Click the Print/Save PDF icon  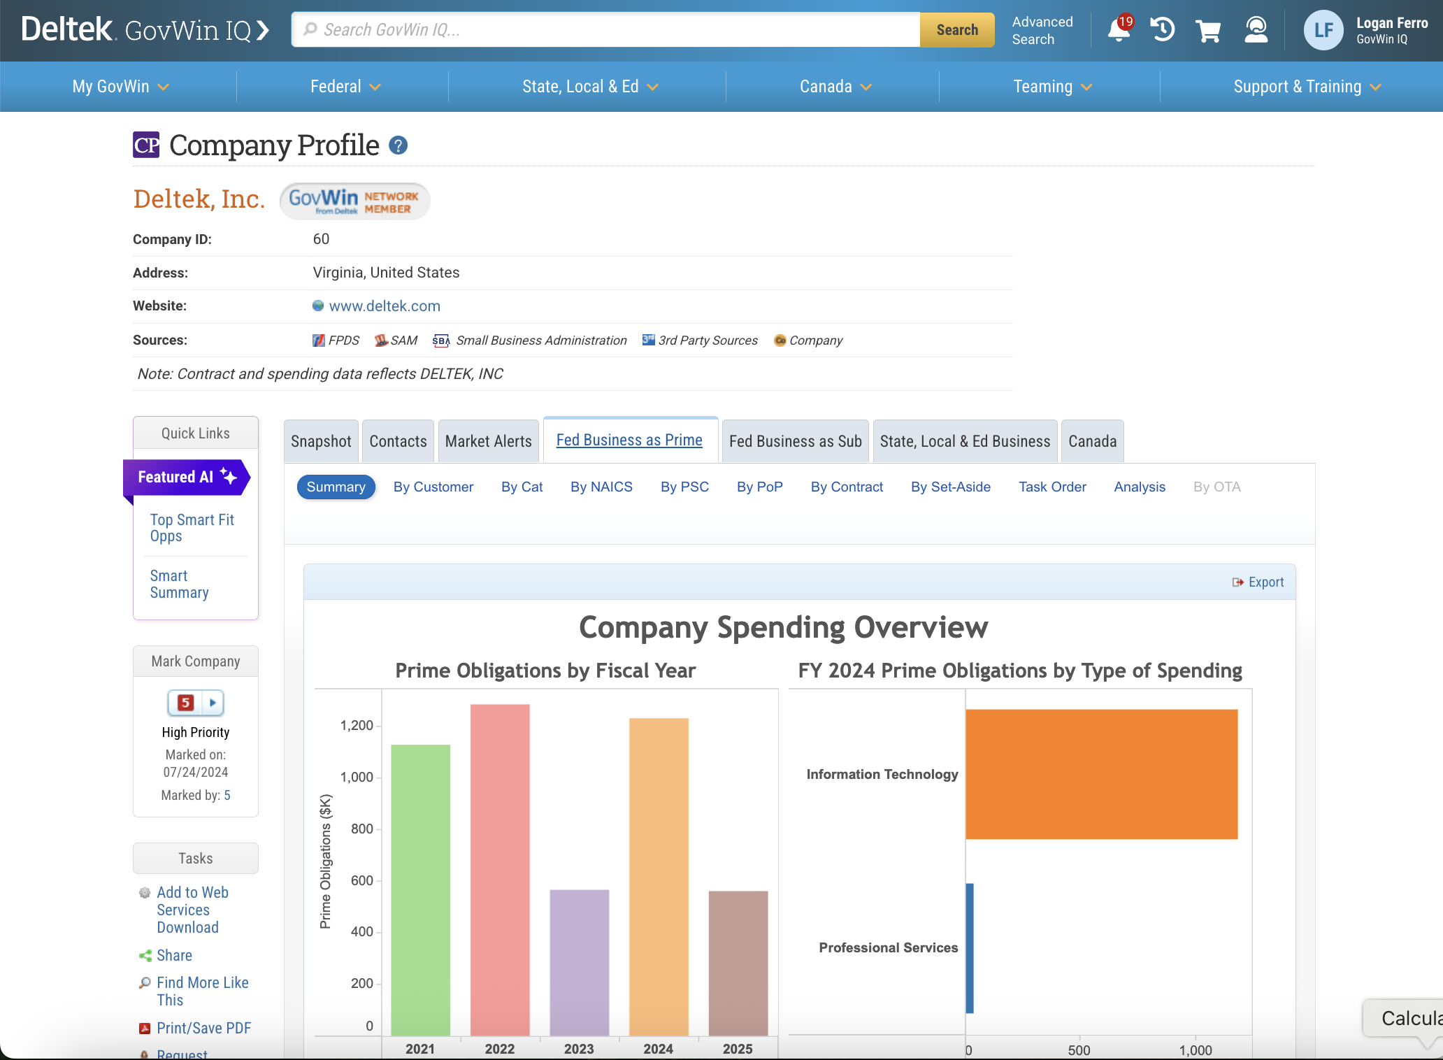click(x=145, y=1028)
